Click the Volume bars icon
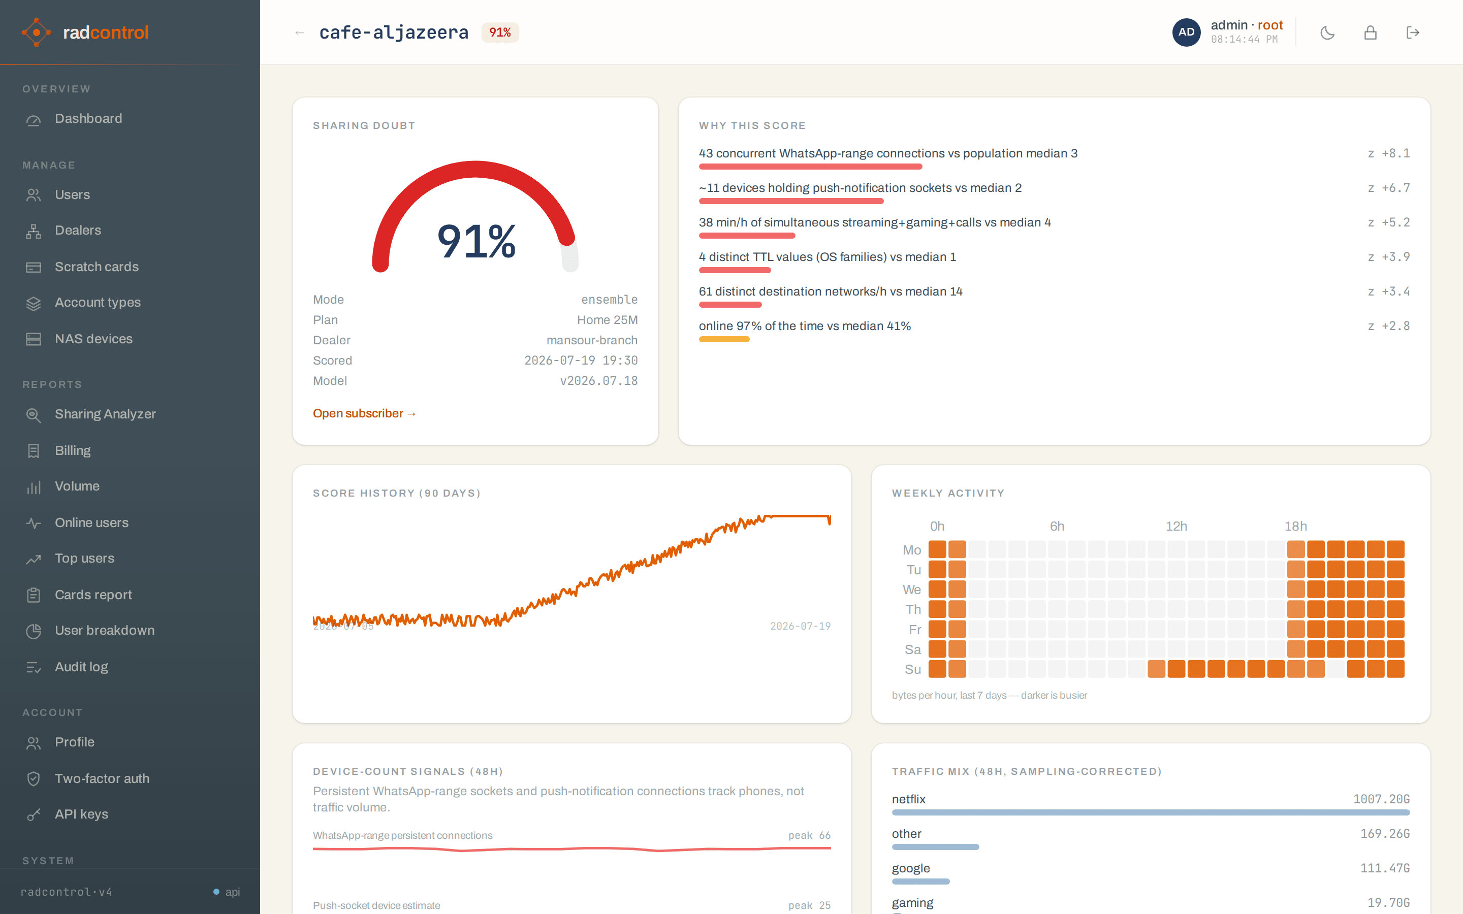The height and width of the screenshot is (914, 1463). tap(34, 486)
